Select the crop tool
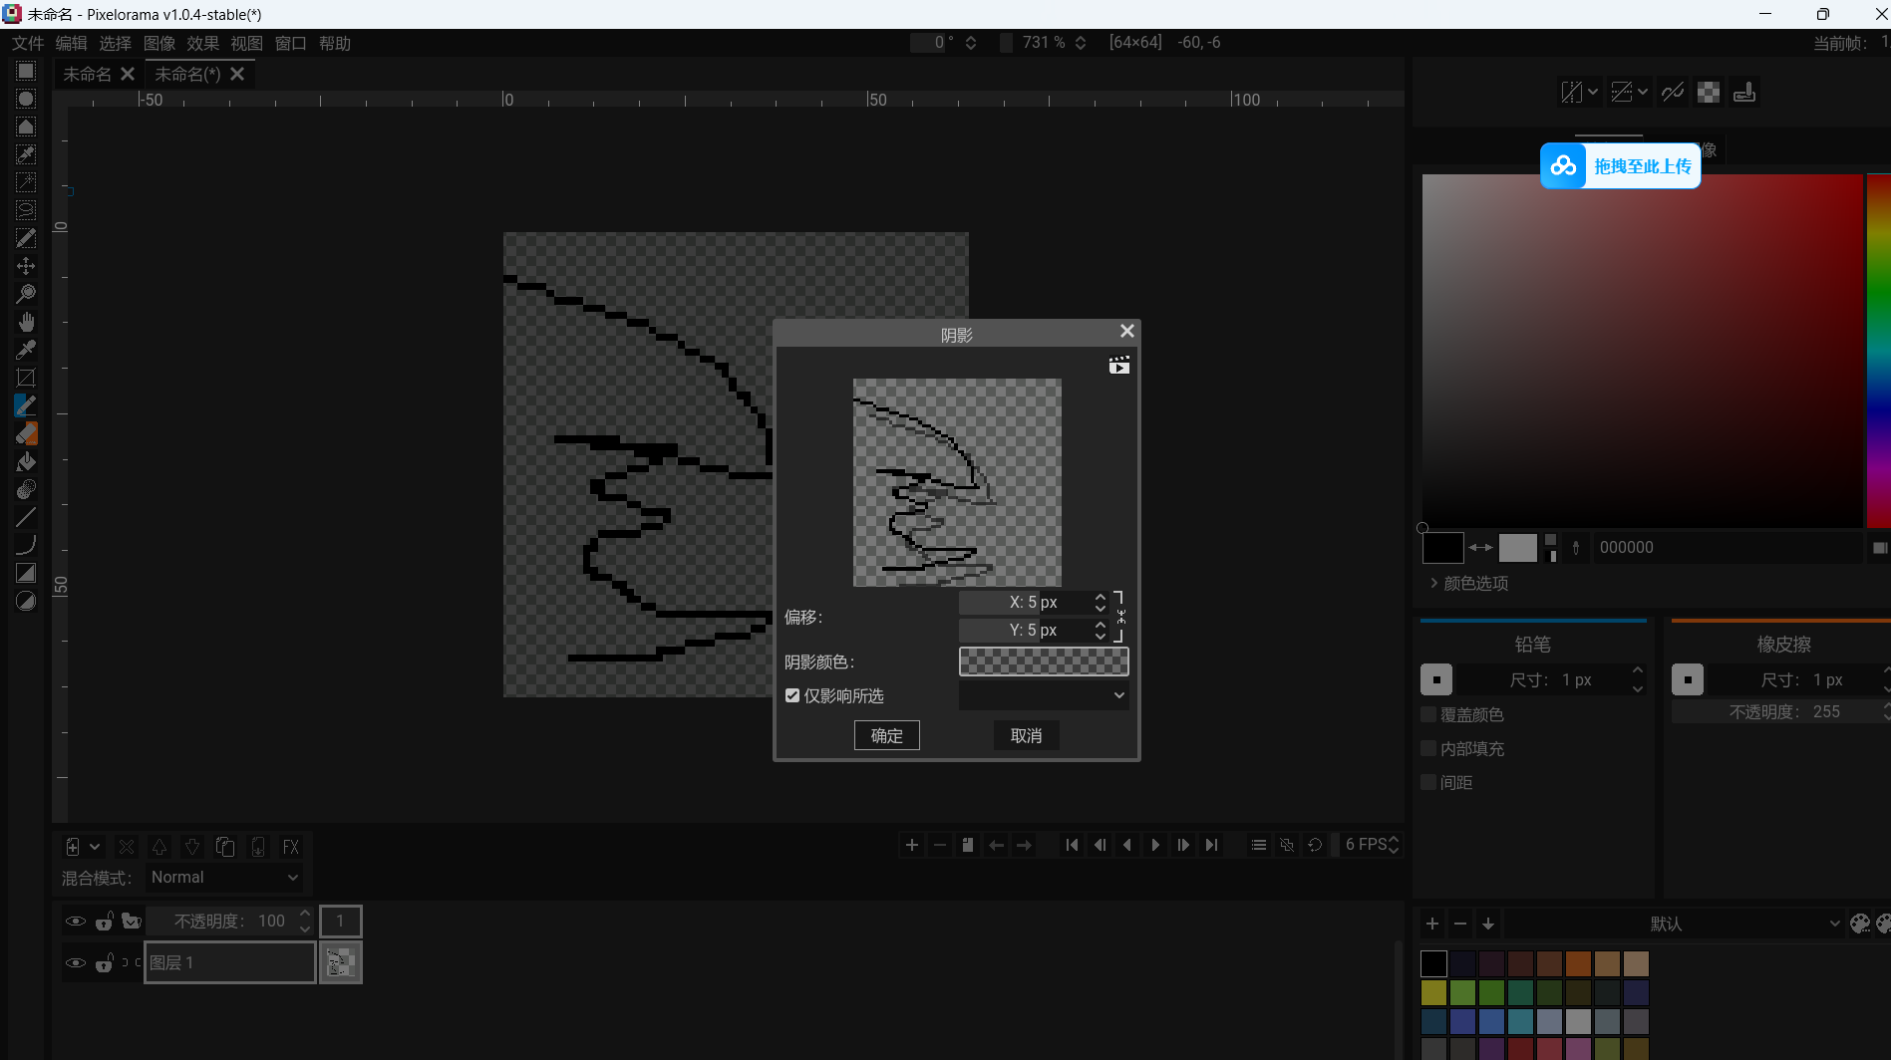Viewport: 1891px width, 1060px height. coord(26,378)
